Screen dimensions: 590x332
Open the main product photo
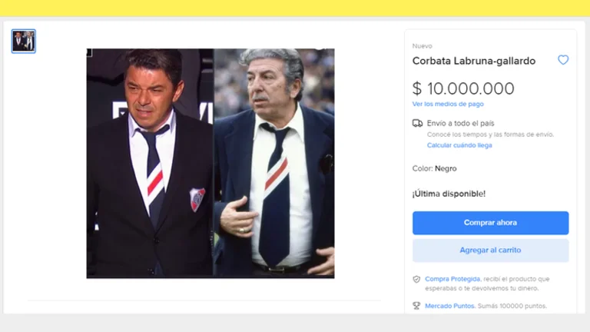[x=210, y=164]
